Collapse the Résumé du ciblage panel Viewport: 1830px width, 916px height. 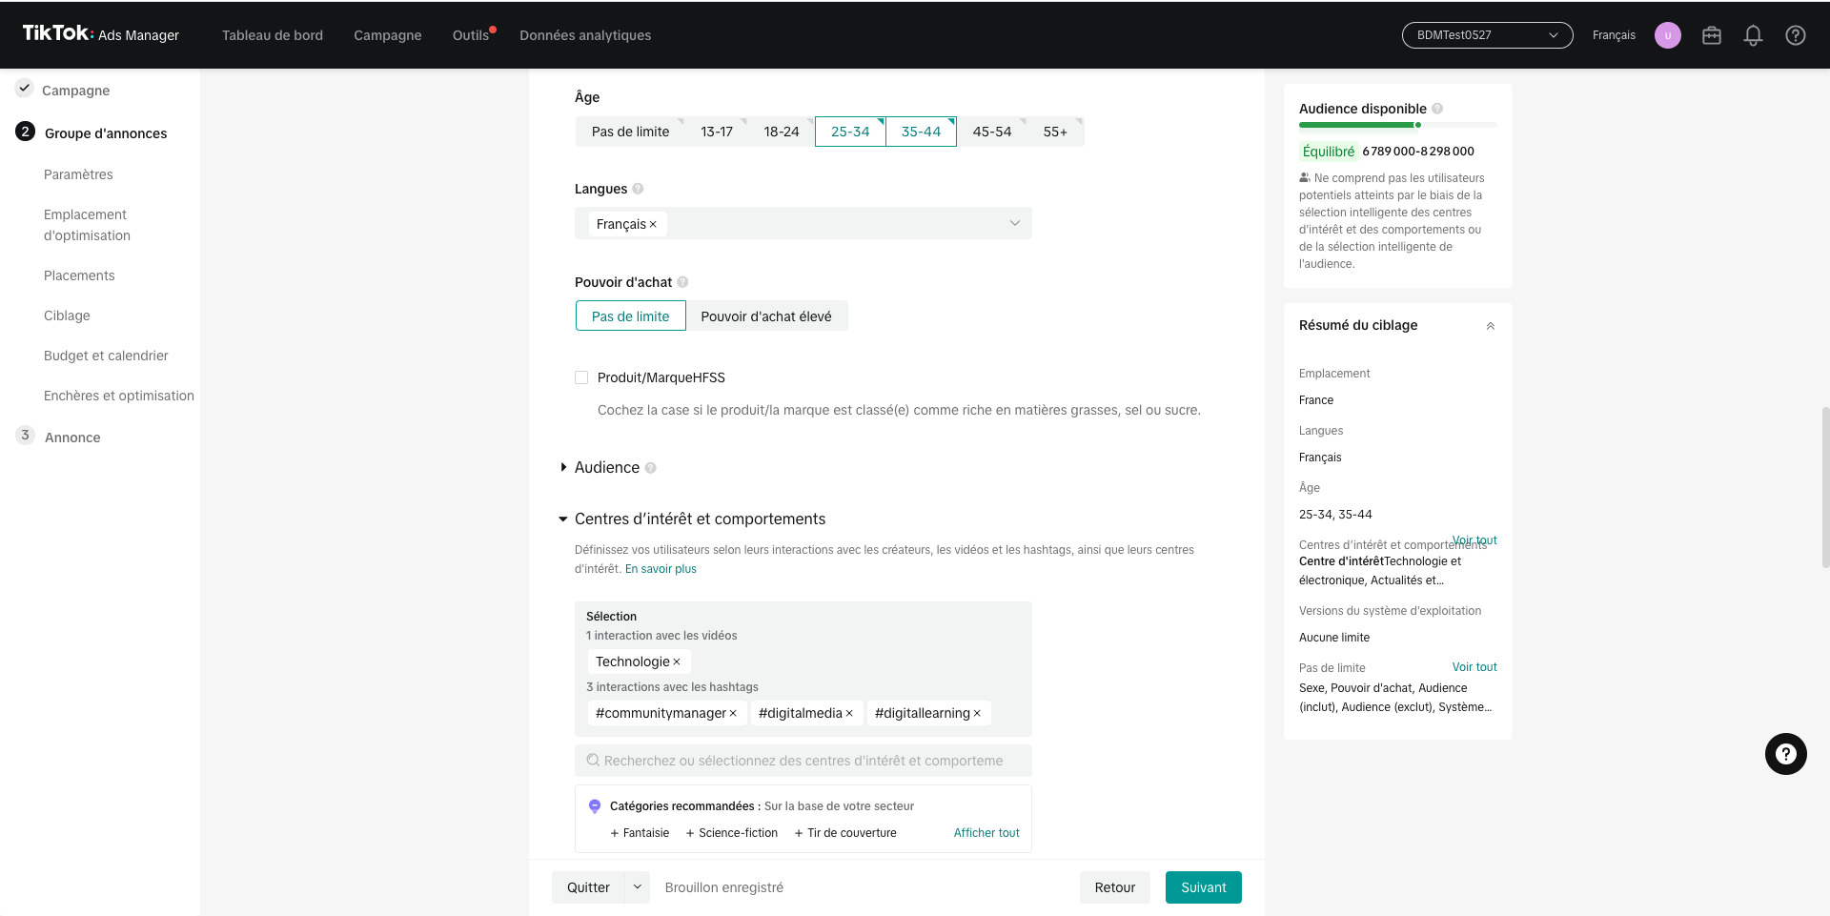coord(1491,326)
